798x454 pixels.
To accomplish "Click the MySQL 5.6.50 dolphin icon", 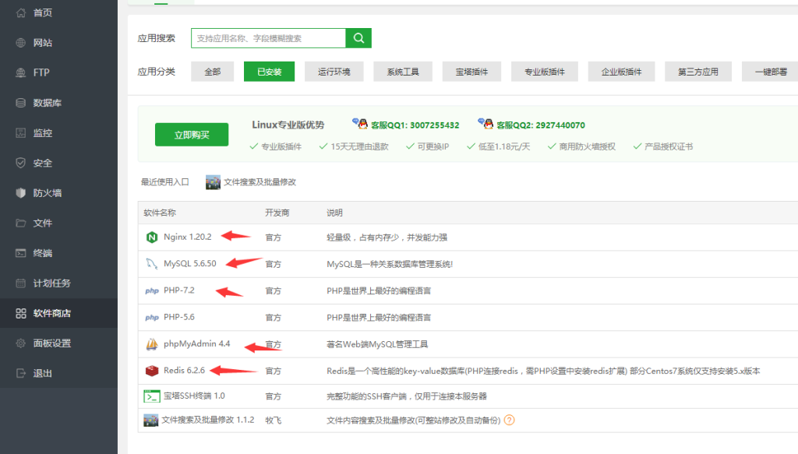I will coord(151,263).
